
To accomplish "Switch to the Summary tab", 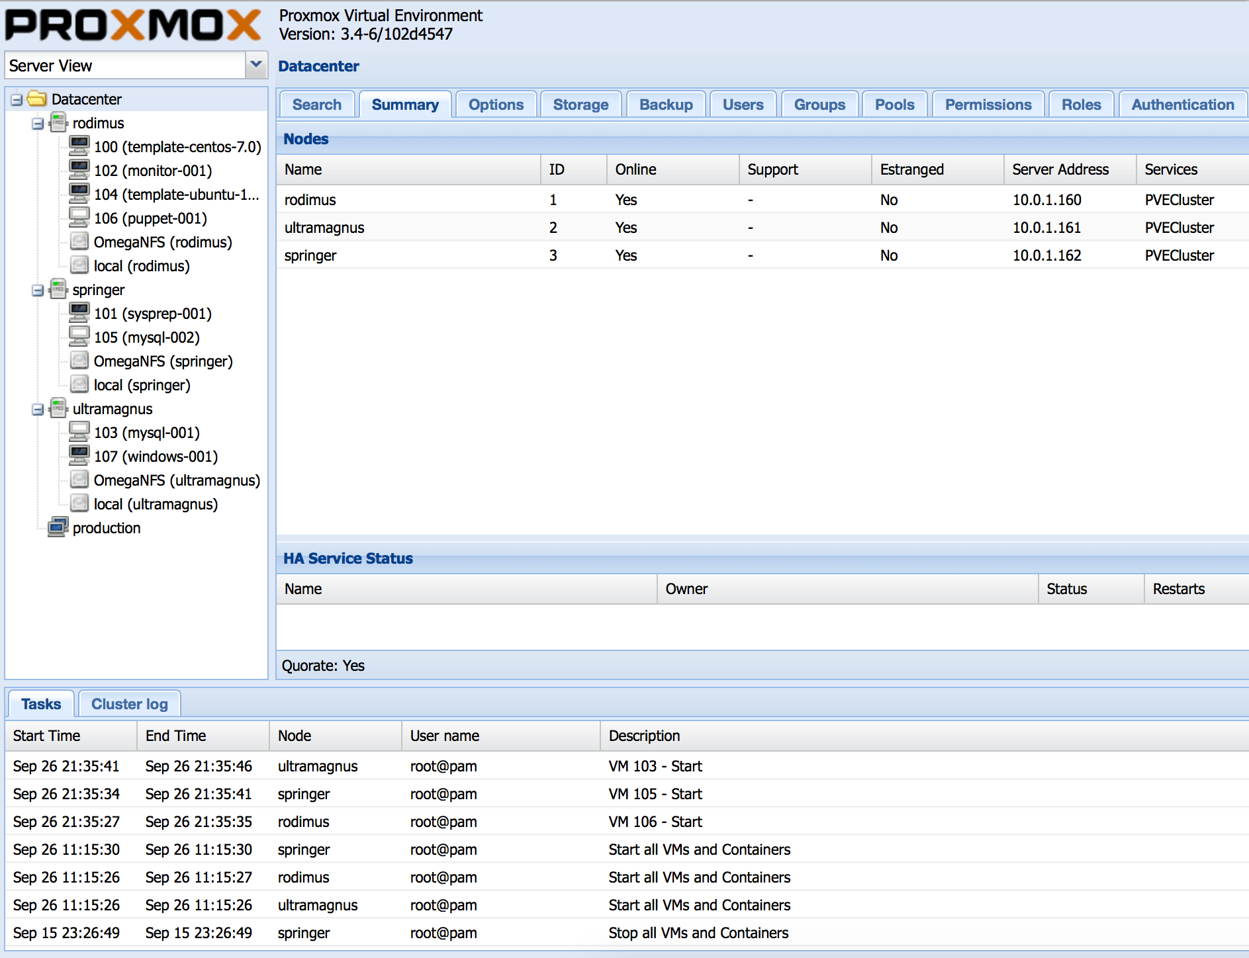I will (405, 105).
